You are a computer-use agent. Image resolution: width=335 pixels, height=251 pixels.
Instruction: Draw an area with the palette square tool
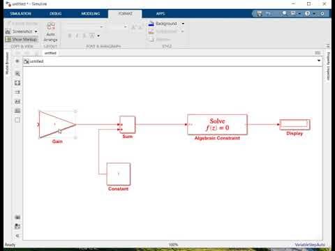pyautogui.click(x=17, y=120)
